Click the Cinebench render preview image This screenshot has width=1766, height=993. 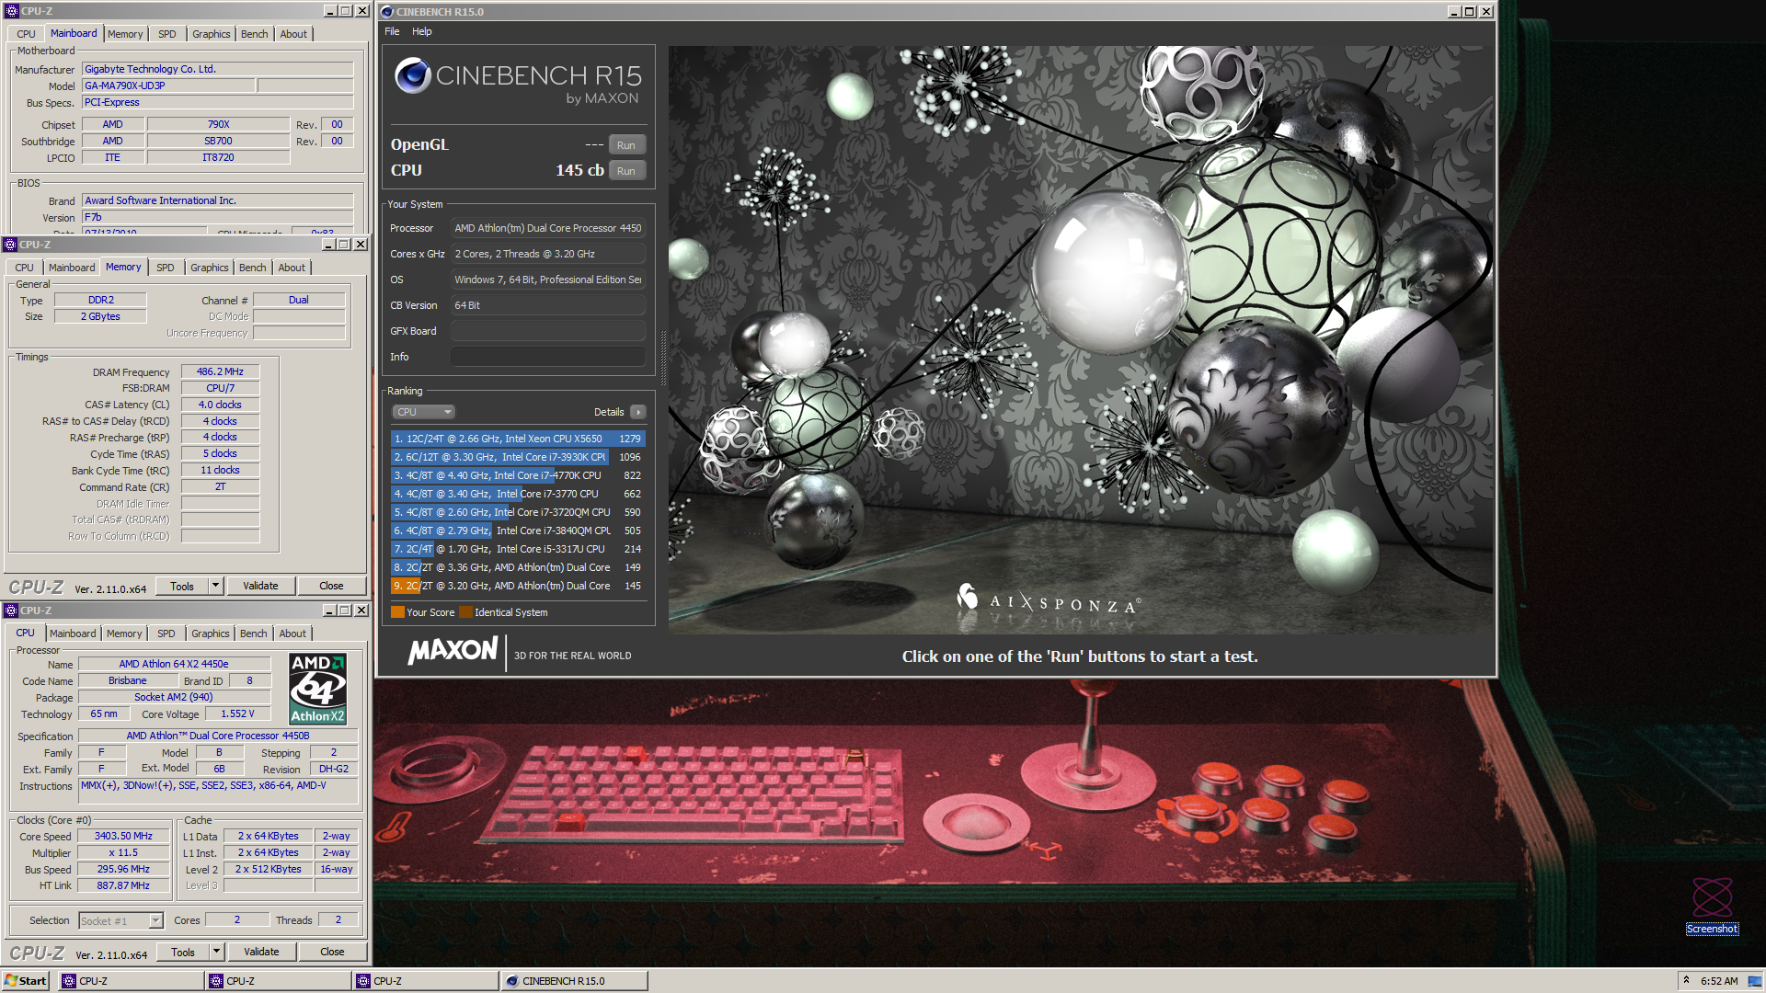[1082, 340]
